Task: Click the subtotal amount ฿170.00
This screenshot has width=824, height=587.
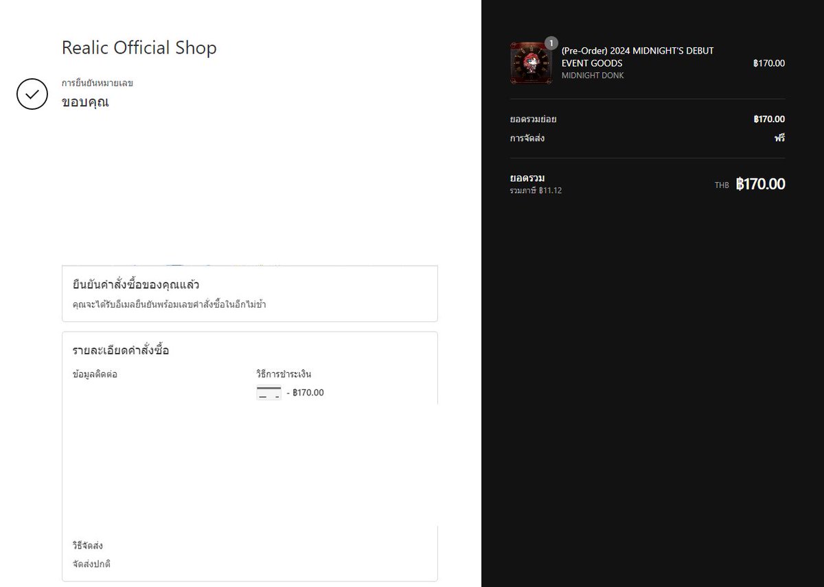Action: (x=768, y=119)
